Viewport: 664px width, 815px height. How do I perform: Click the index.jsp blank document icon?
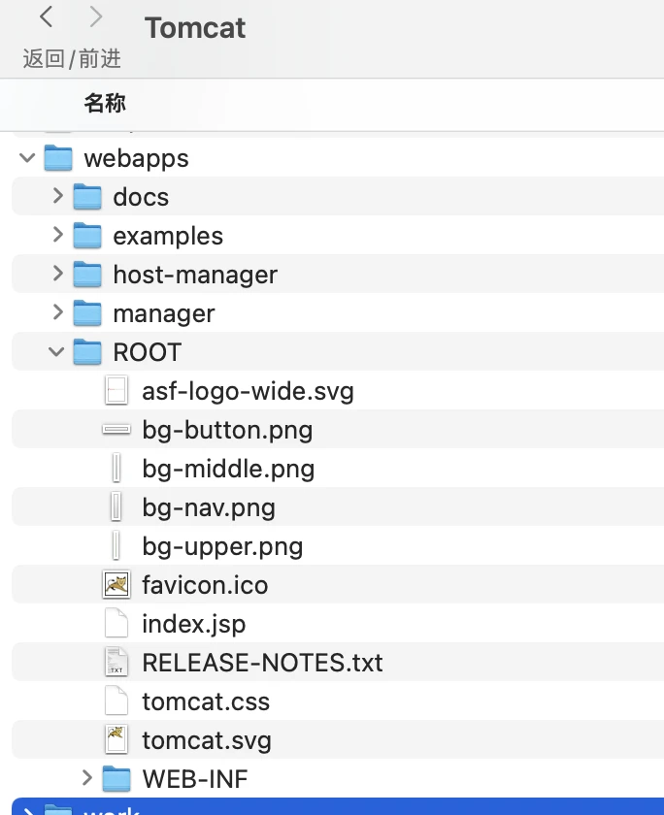[116, 623]
